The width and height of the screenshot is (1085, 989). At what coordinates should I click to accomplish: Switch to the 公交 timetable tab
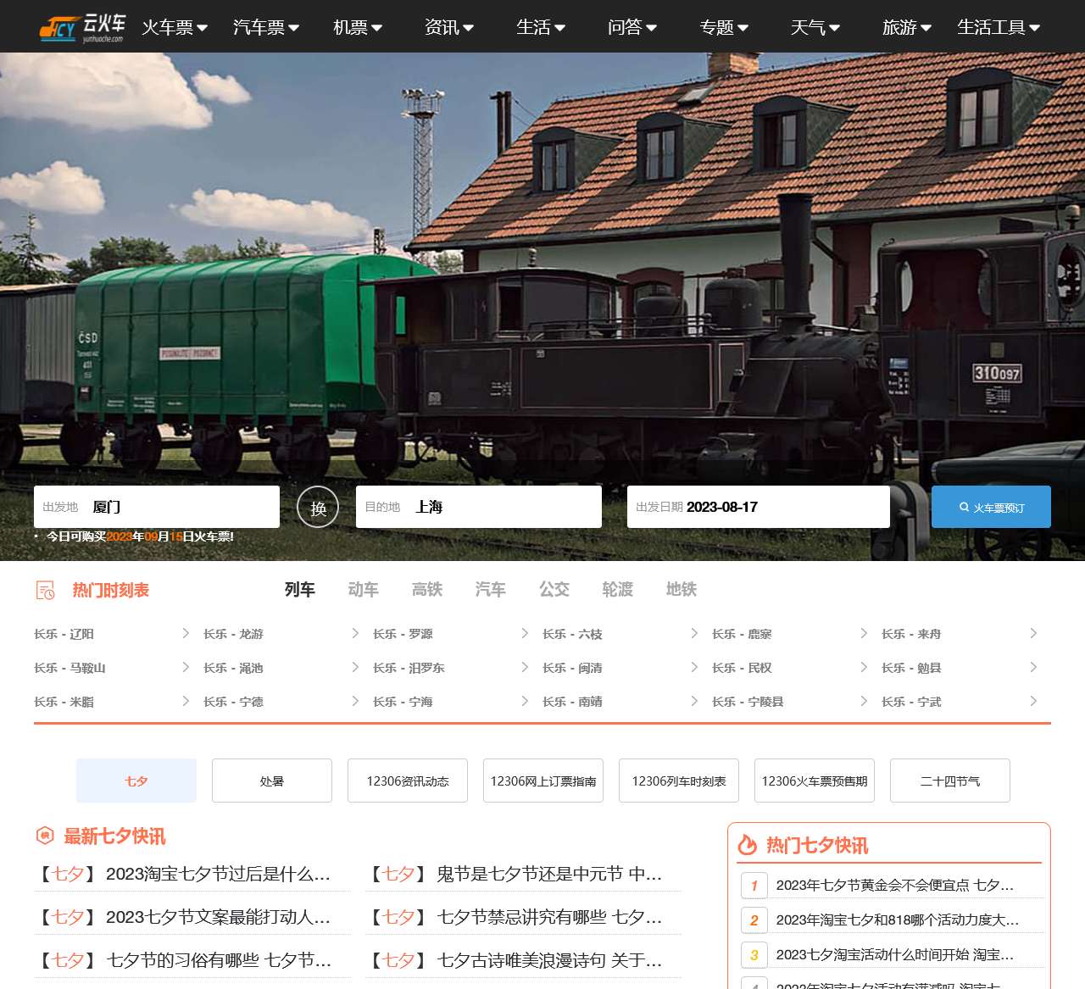pyautogui.click(x=554, y=589)
